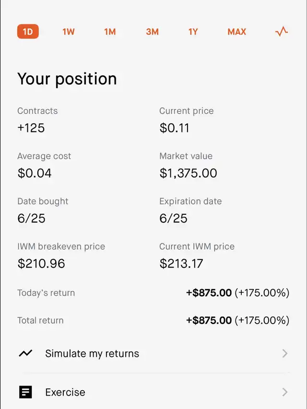This screenshot has height=409, width=307.
Task: Tap the Contracts +125 value
Action: pyautogui.click(x=31, y=128)
